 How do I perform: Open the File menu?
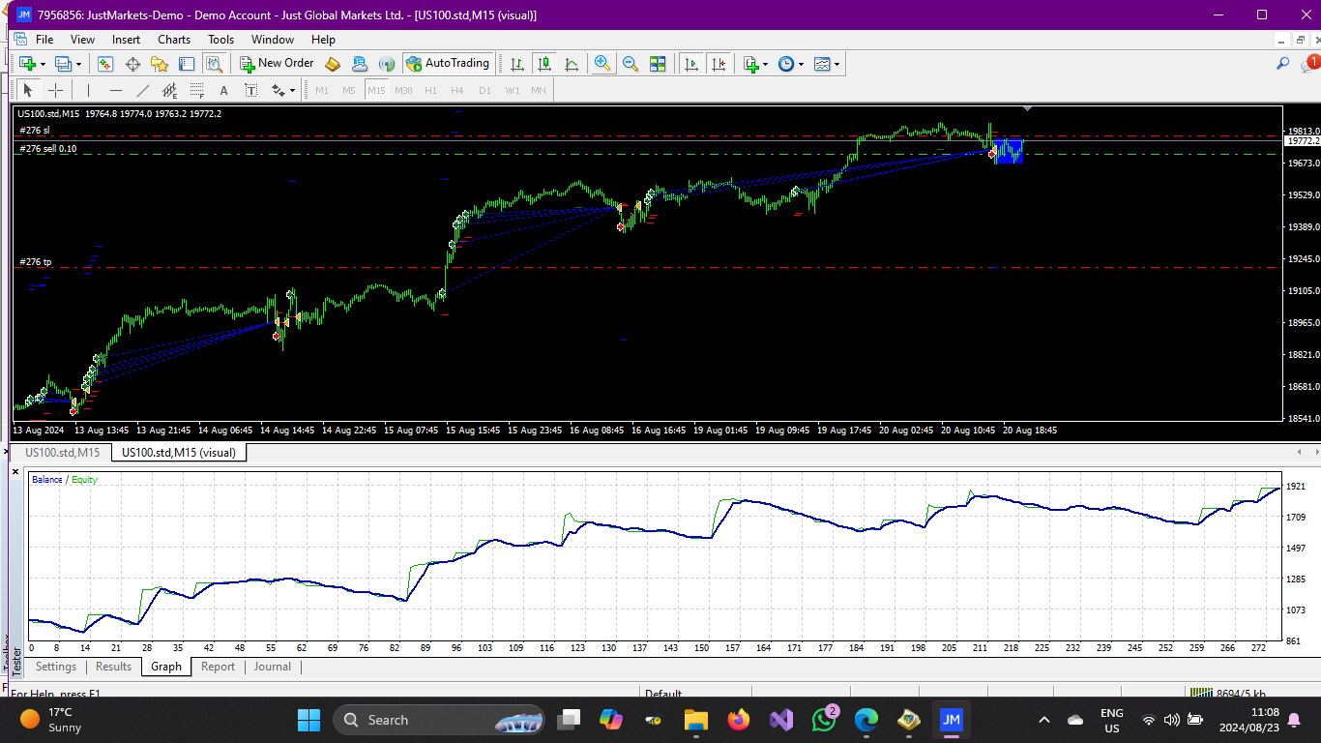click(x=44, y=40)
